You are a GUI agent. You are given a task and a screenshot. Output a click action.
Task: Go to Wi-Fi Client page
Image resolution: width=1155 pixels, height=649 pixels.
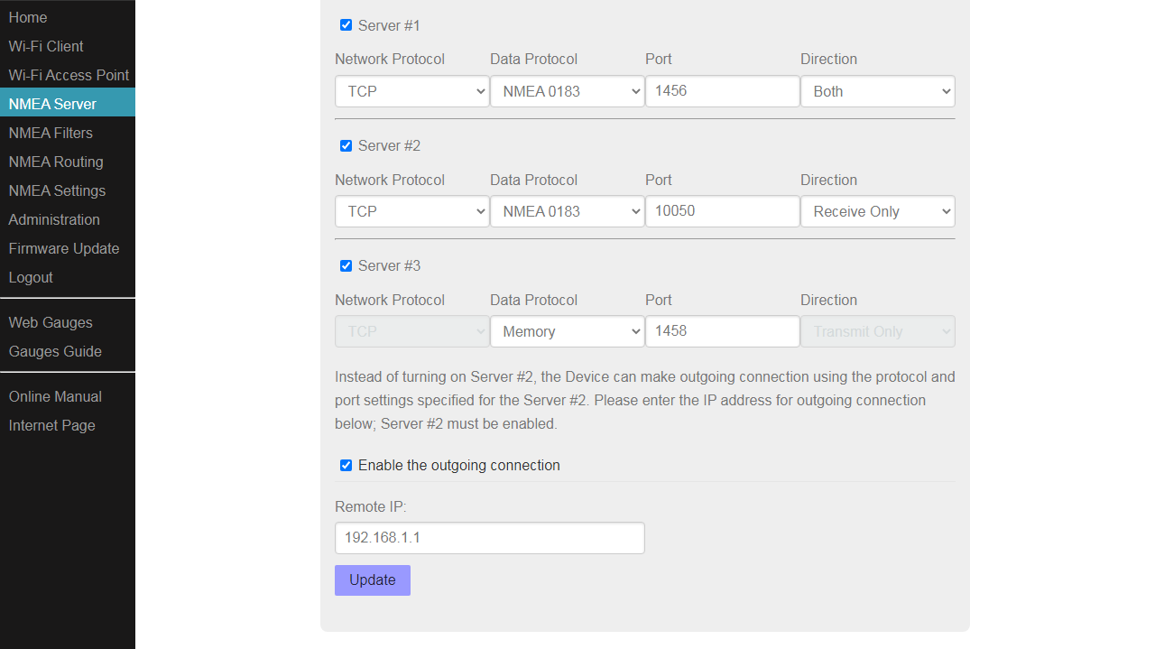(46, 46)
